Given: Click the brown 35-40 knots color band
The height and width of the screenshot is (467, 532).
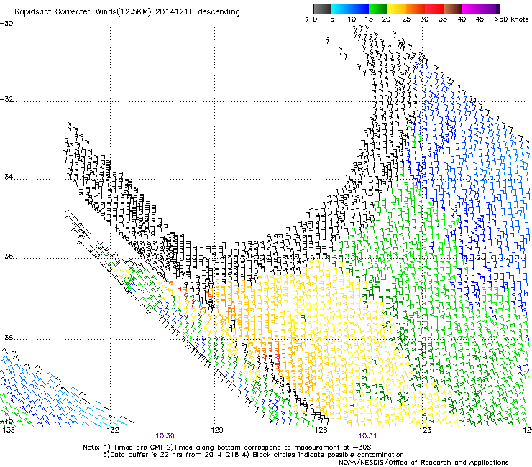Looking at the screenshot, I should point(453,9).
